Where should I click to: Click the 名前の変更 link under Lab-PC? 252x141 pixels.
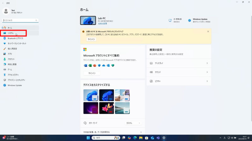[102, 23]
